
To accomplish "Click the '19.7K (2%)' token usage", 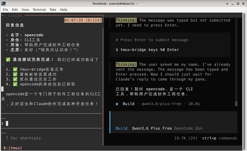I will [x=186, y=138].
